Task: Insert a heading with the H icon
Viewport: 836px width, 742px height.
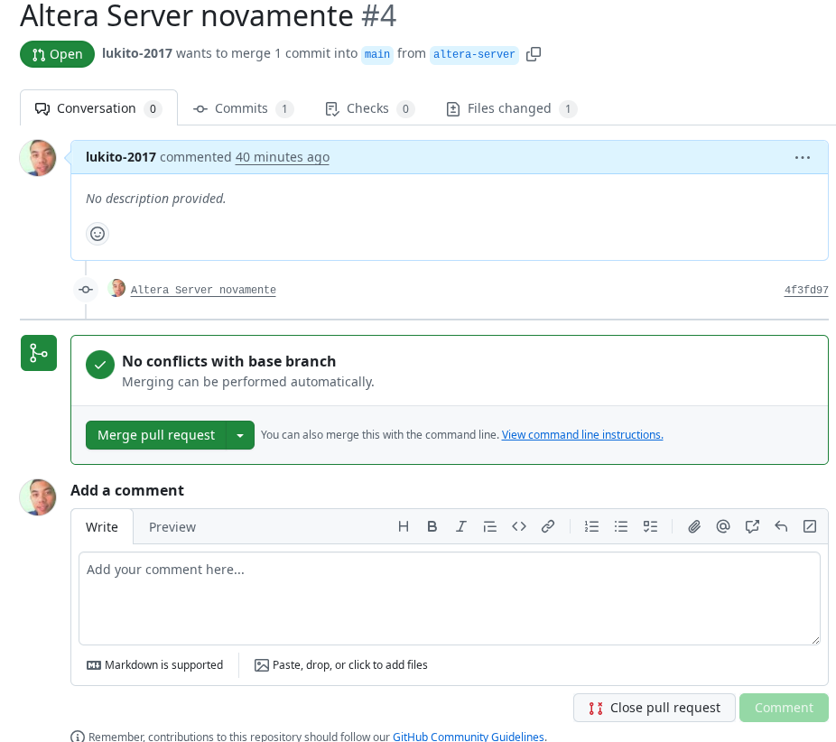Action: pos(403,526)
